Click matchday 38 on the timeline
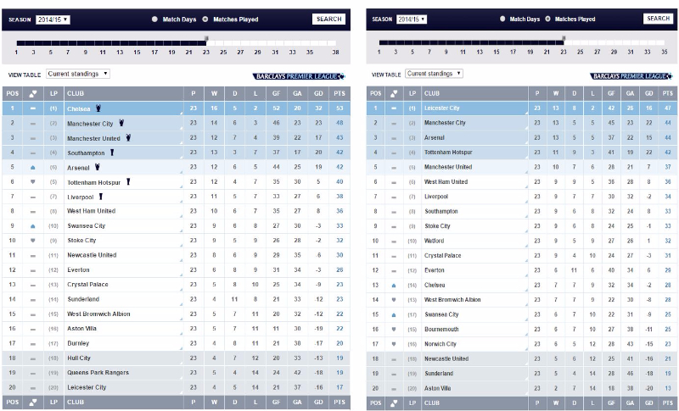Screen dimensions: 679x411 coord(336,52)
